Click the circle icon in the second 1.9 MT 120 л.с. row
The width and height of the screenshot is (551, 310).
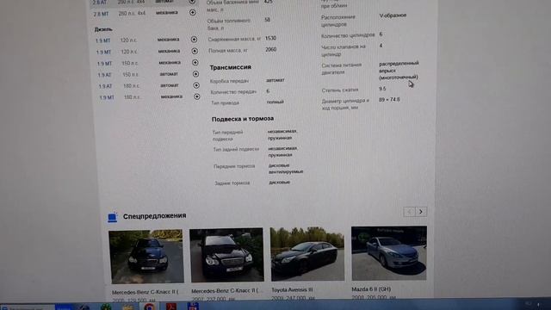195,51
